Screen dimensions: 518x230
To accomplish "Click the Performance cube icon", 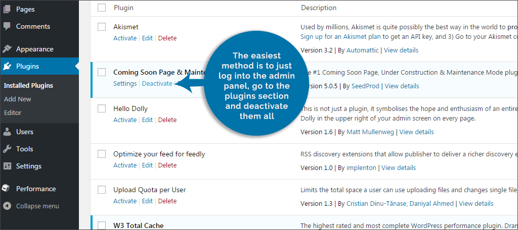I will 7,189.
